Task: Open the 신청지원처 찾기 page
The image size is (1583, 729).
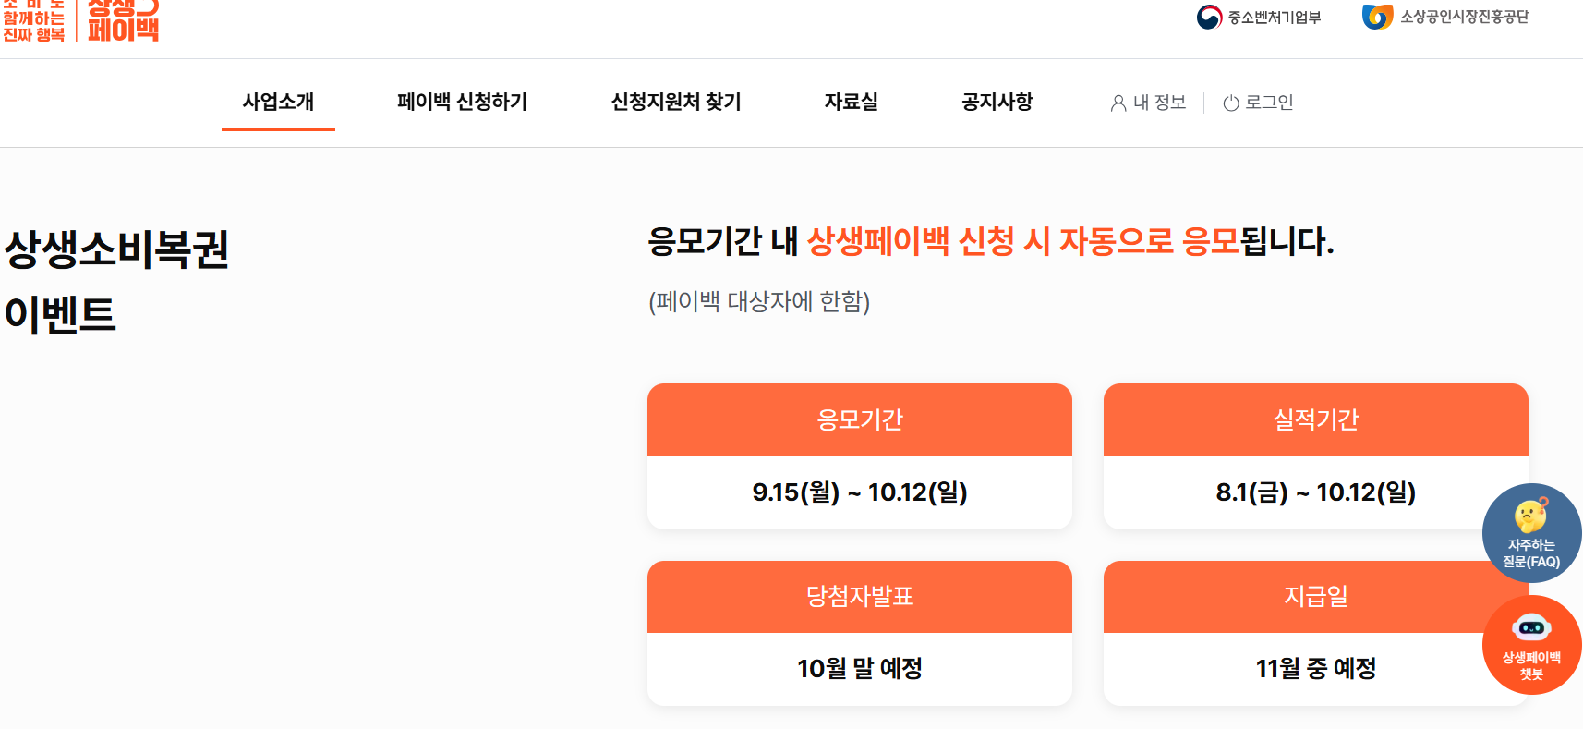Action: coord(677,103)
